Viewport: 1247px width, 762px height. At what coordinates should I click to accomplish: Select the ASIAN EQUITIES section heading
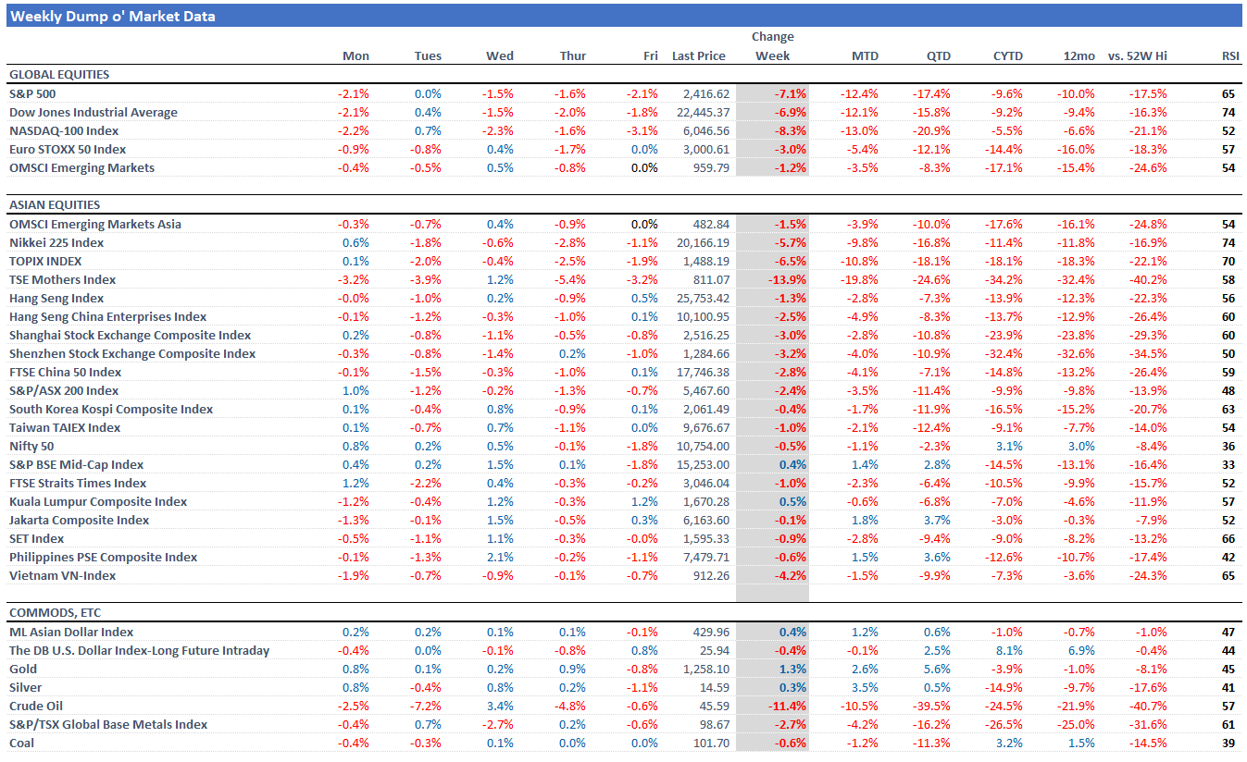click(55, 204)
